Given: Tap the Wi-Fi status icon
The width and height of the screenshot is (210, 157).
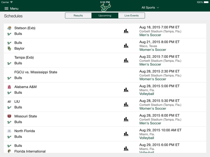Looking at the screenshot, I should coord(11,2).
